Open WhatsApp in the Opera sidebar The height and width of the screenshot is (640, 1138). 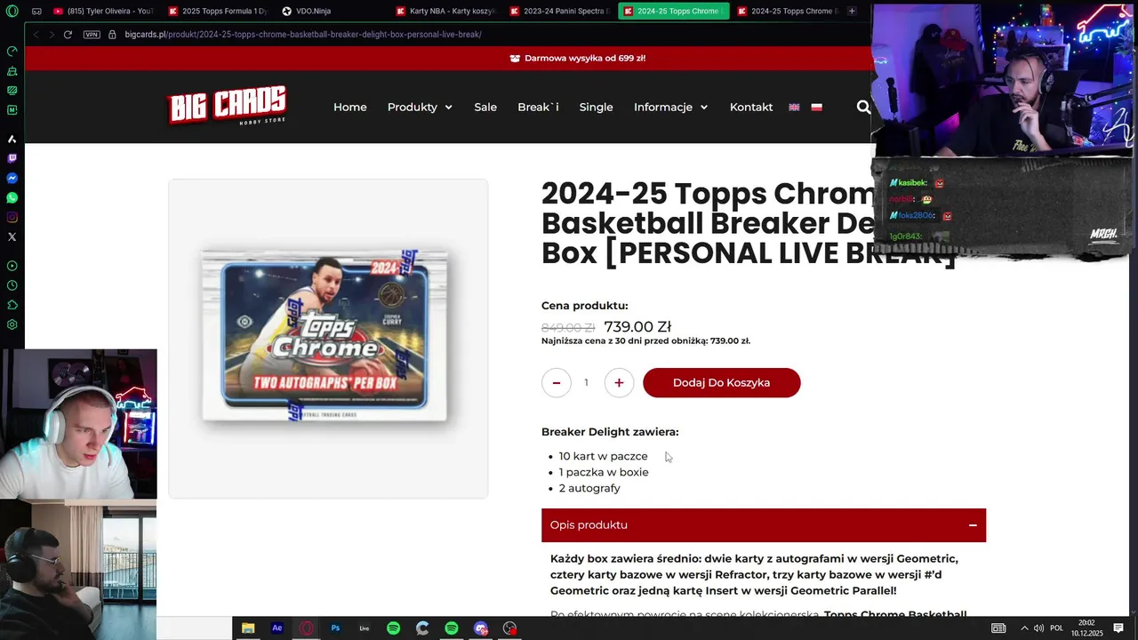[12, 197]
